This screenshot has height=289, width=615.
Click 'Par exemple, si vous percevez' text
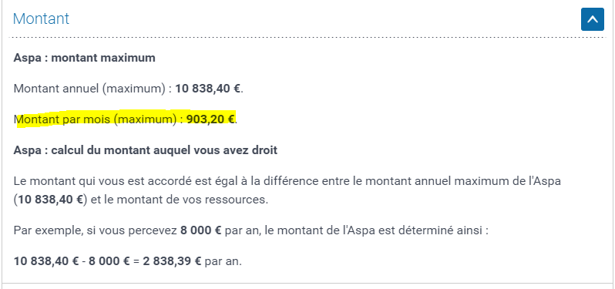pos(96,230)
